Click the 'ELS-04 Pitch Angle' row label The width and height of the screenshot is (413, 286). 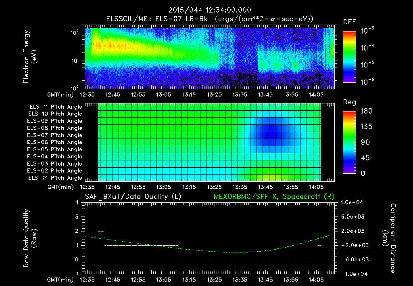click(x=55, y=157)
